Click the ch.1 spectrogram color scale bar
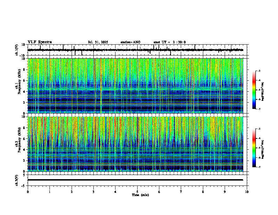Viewport: 278px width, 215px height. click(x=254, y=90)
